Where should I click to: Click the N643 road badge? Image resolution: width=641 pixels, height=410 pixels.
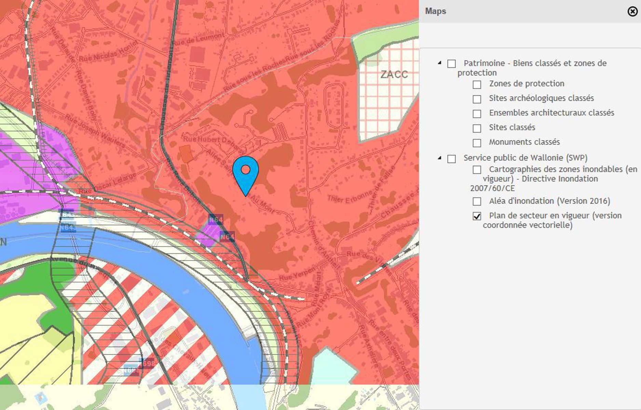68,228
